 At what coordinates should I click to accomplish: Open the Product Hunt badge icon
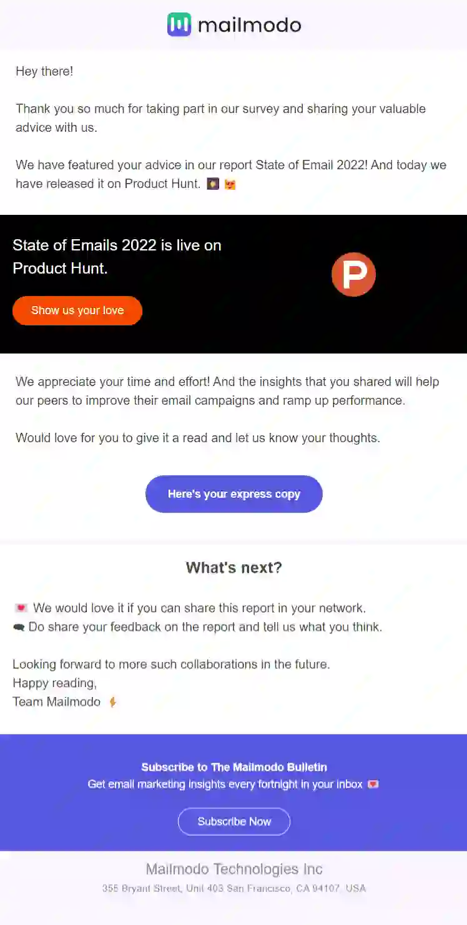tap(353, 274)
